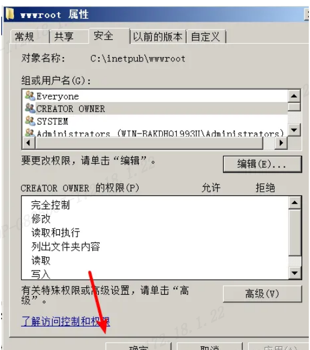Click the SYSTEM account icon

coord(30,121)
